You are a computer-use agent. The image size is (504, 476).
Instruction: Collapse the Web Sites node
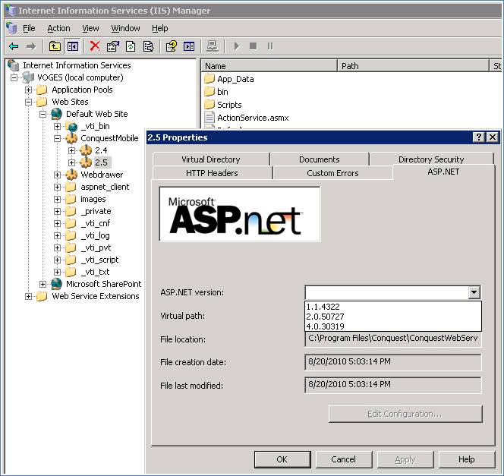point(28,102)
